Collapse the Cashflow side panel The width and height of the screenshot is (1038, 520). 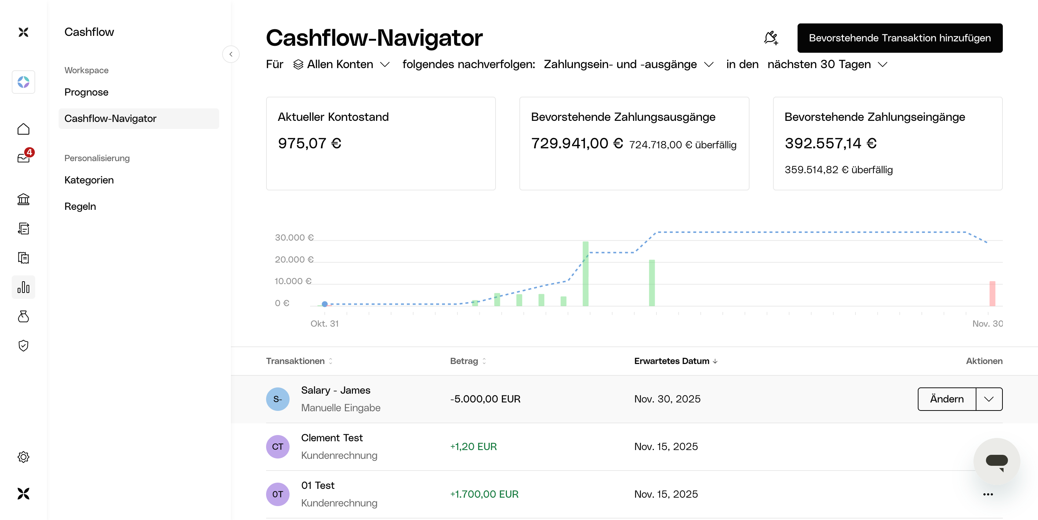(231, 54)
